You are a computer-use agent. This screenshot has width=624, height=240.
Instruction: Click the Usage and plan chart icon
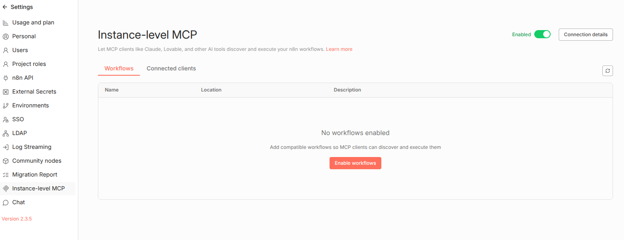[6, 23]
